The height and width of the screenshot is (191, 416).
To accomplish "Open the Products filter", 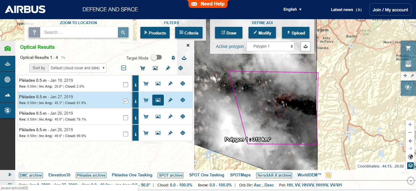I will click(155, 33).
